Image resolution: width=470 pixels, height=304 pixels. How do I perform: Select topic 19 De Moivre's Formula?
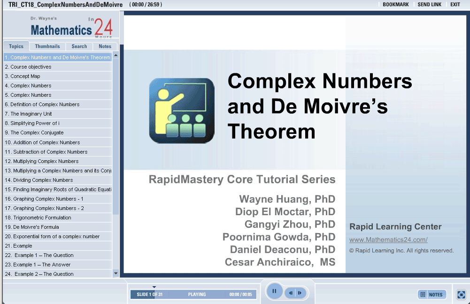click(x=58, y=227)
